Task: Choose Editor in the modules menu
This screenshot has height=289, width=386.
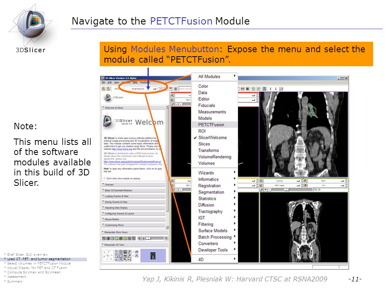Action: [x=214, y=99]
